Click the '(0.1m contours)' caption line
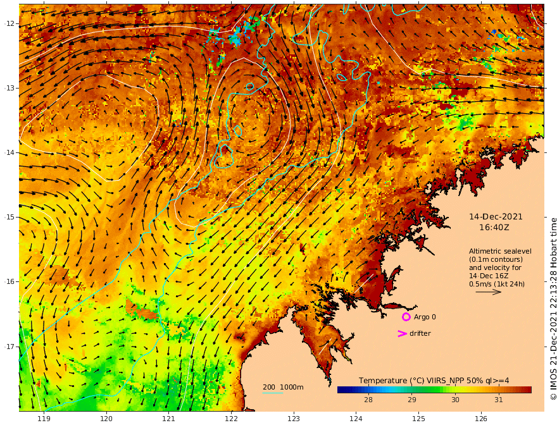Viewport: 557px width, 430px height. click(496, 260)
